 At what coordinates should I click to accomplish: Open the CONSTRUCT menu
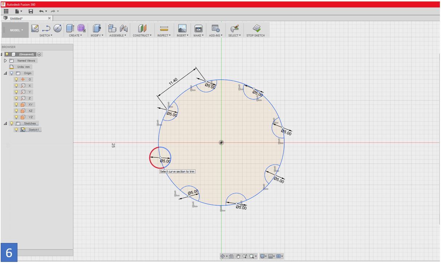pyautogui.click(x=142, y=36)
